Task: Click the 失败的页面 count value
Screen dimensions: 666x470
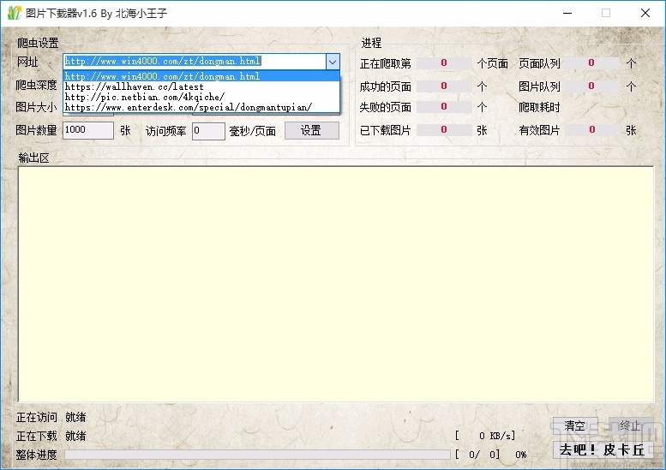Action: (444, 106)
